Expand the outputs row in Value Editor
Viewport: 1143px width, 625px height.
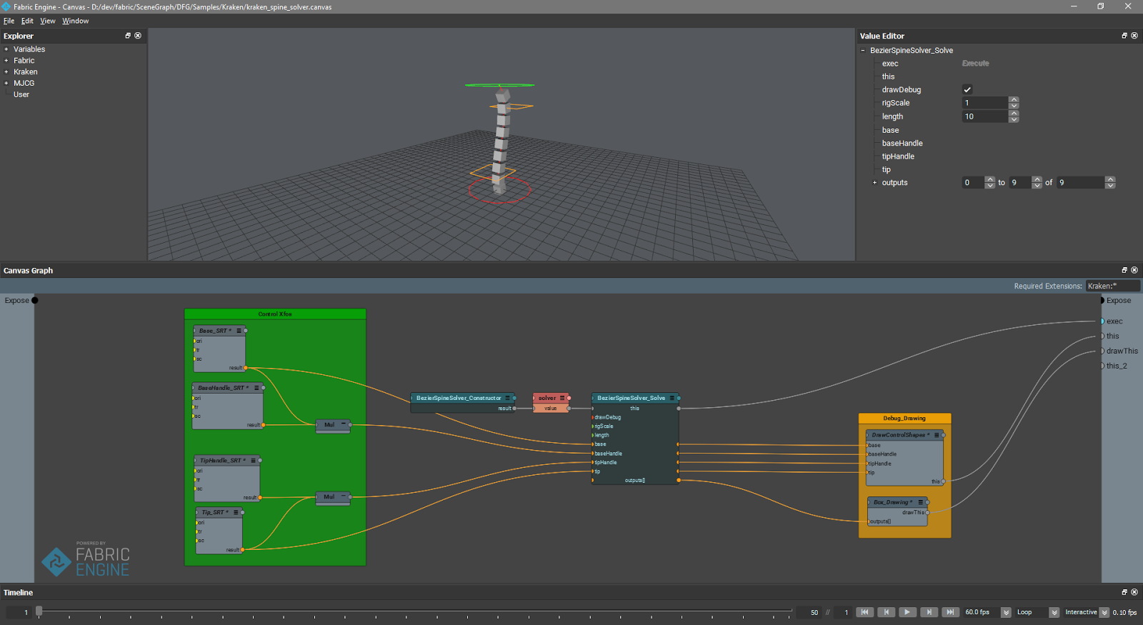874,183
